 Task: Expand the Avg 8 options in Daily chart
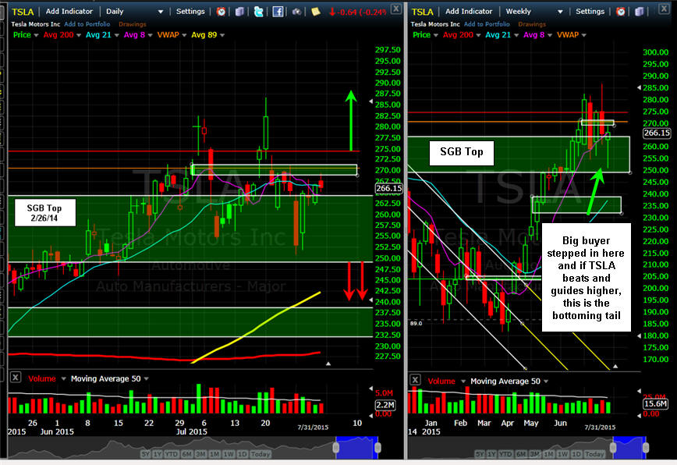point(151,35)
